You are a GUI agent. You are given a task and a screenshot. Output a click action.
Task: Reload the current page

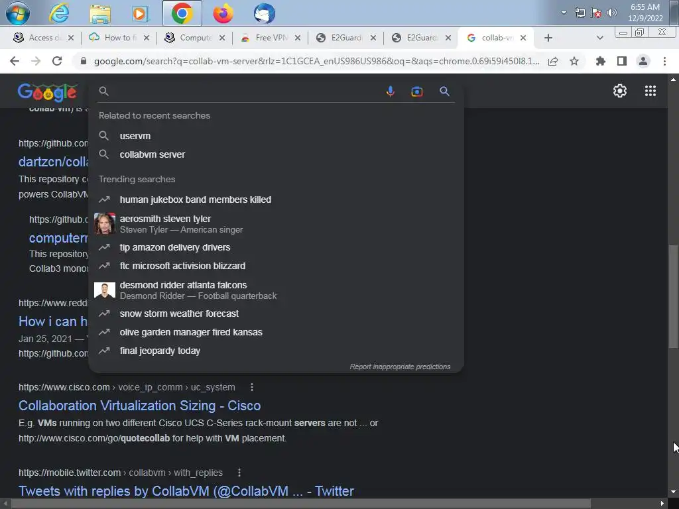57,61
